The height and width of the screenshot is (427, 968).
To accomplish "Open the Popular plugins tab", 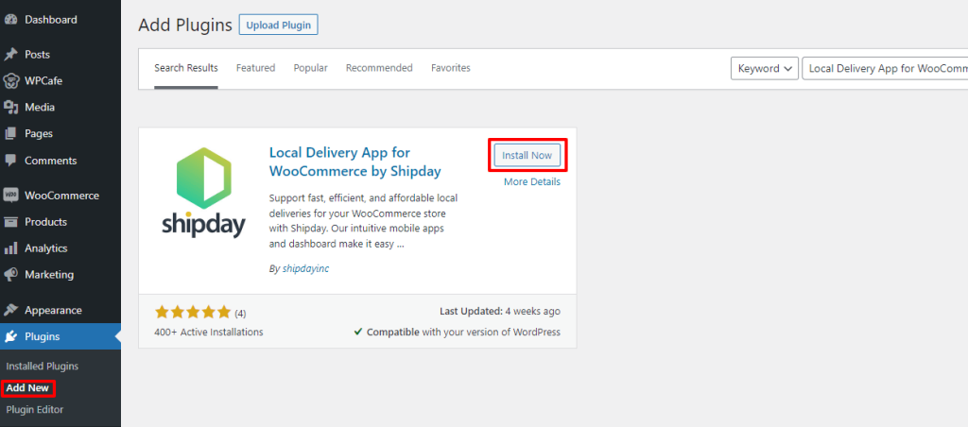I will [310, 68].
